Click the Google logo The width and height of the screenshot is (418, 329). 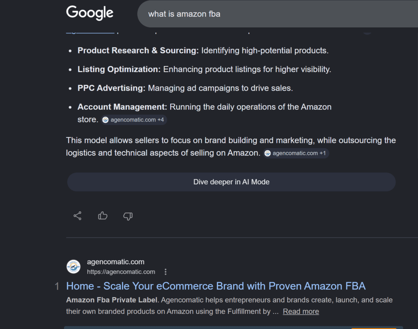(x=89, y=13)
